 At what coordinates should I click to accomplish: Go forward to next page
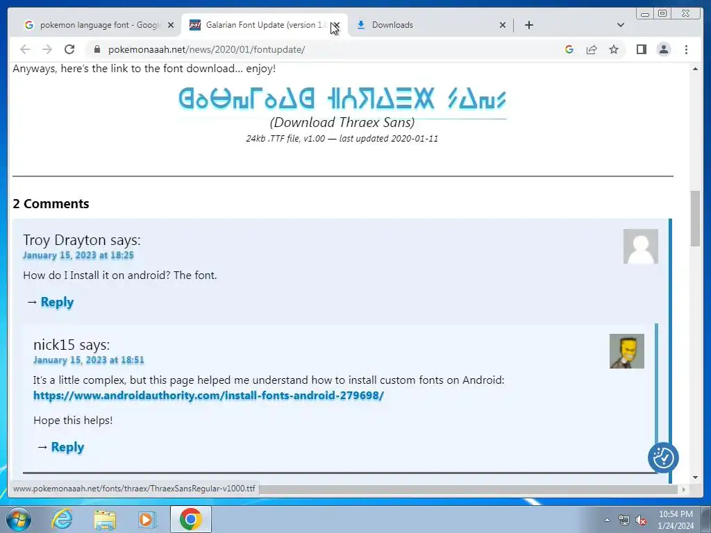[47, 49]
